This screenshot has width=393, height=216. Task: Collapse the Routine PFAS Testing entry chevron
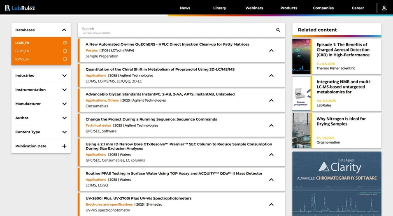pyautogui.click(x=271, y=180)
